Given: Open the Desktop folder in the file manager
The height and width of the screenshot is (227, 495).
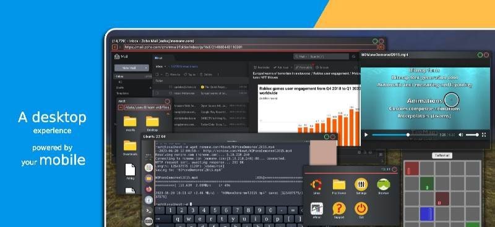Looking at the screenshot, I should pyautogui.click(x=152, y=122).
